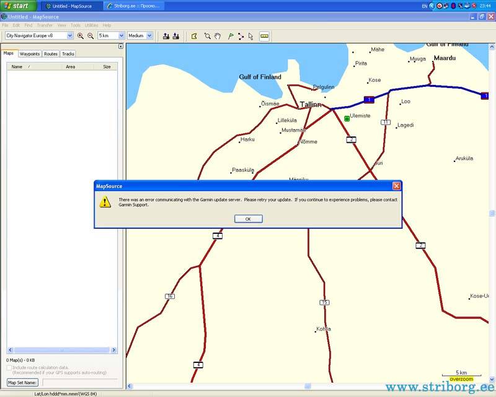Select the arrow Selection tool

coord(251,36)
